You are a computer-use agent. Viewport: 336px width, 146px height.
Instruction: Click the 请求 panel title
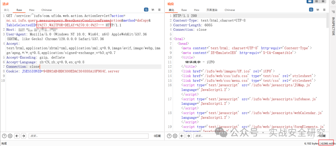pyautogui.click(x=5, y=4)
